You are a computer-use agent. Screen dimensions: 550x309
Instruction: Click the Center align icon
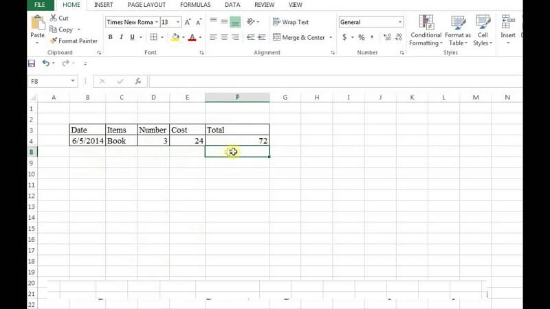click(224, 38)
